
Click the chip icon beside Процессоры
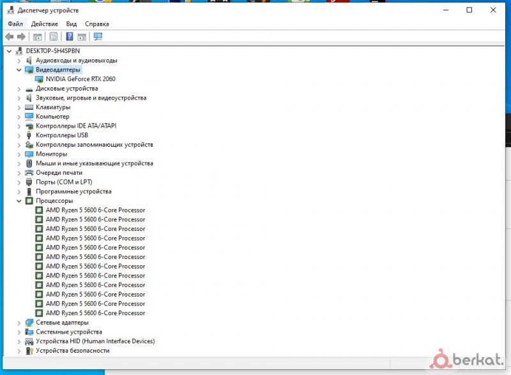click(x=29, y=201)
